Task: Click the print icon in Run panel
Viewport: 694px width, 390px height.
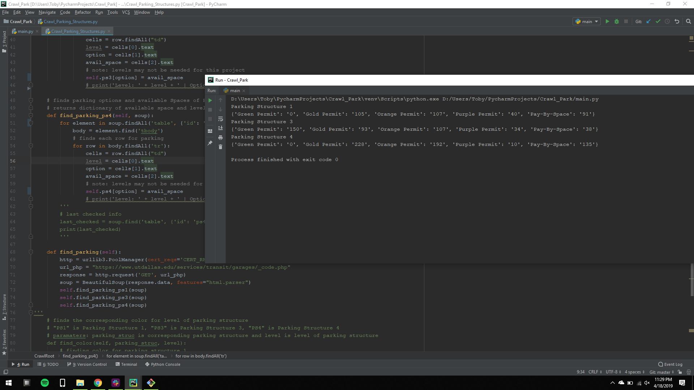Action: point(220,138)
